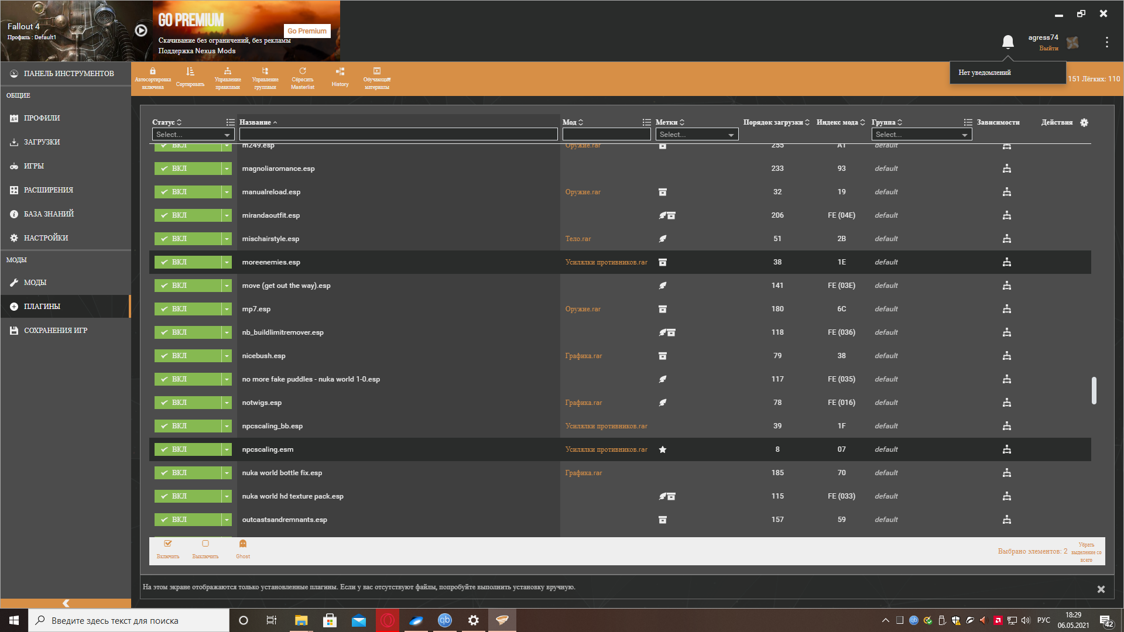Click the plugin list vertical scrollbar
The width and height of the screenshot is (1124, 632).
[1094, 390]
